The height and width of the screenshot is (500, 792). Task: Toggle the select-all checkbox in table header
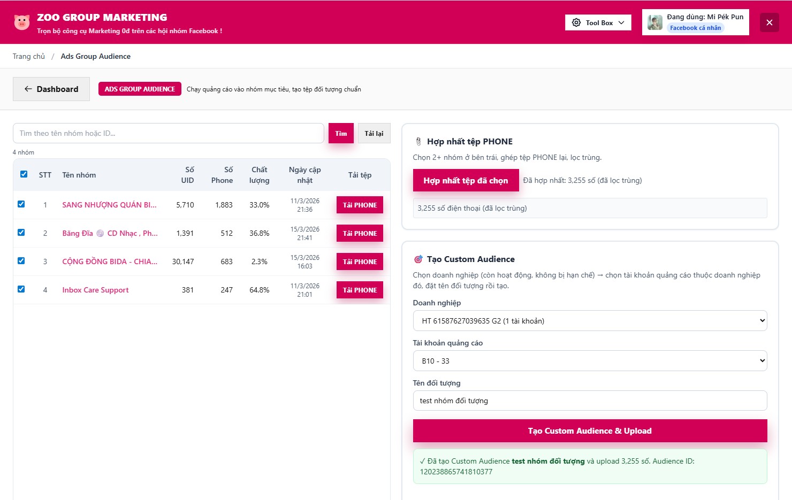(24, 174)
